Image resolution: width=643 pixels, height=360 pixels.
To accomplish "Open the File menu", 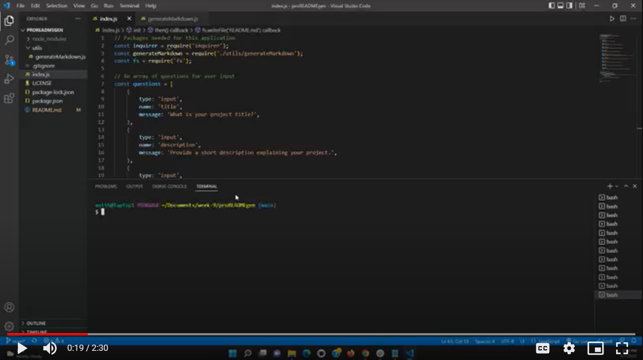I will tap(20, 6).
